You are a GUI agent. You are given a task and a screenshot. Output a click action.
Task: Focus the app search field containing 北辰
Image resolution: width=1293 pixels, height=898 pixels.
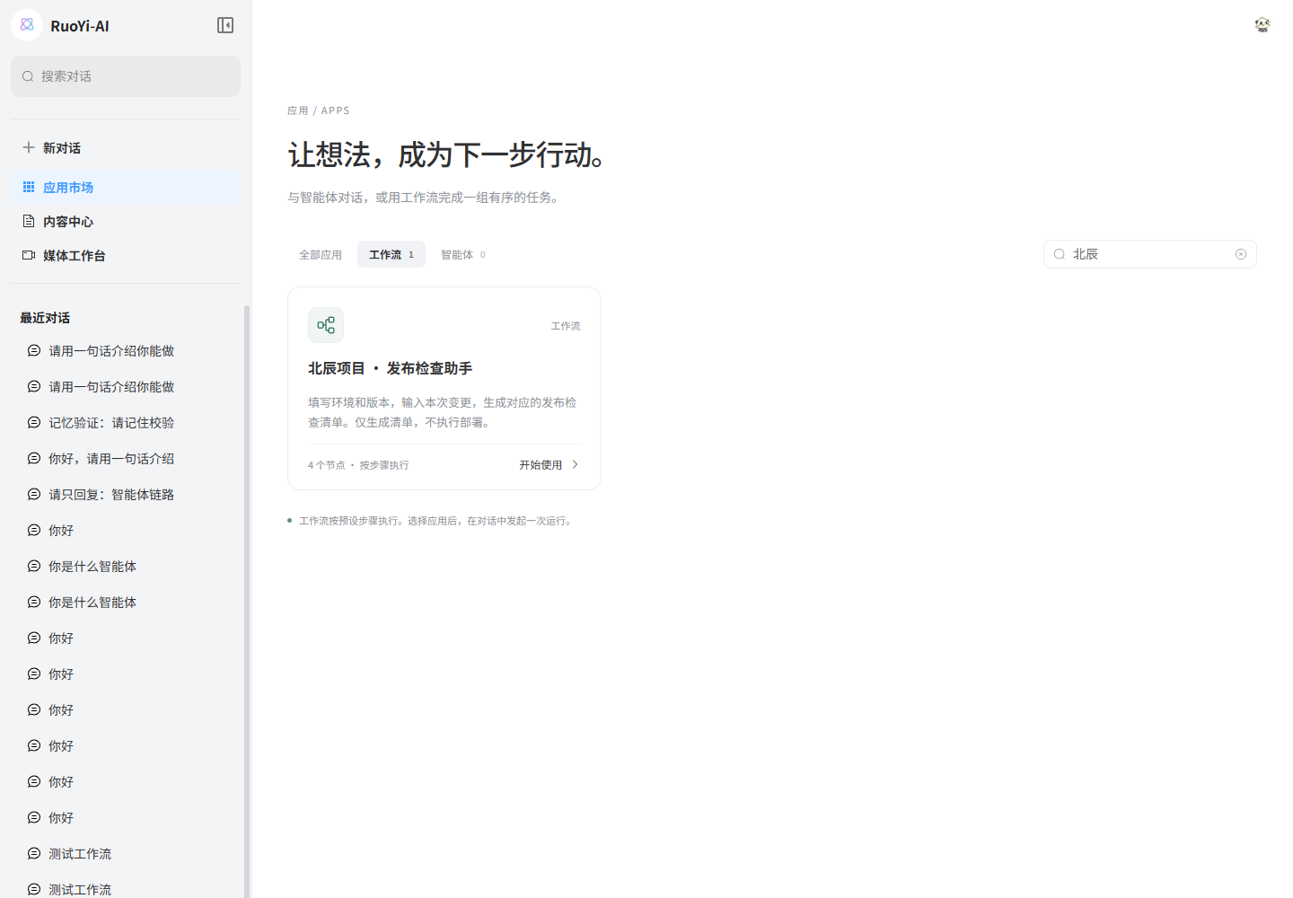tap(1149, 254)
